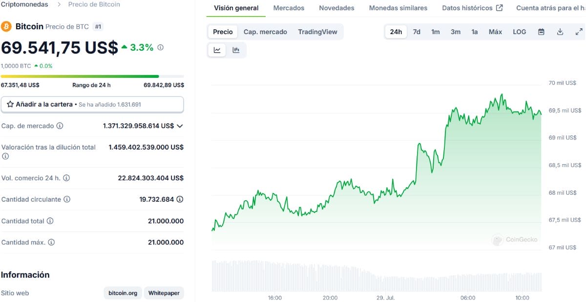This screenshot has width=586, height=302.
Task: Show info next to Cantidad circulante label
Action: point(67,200)
